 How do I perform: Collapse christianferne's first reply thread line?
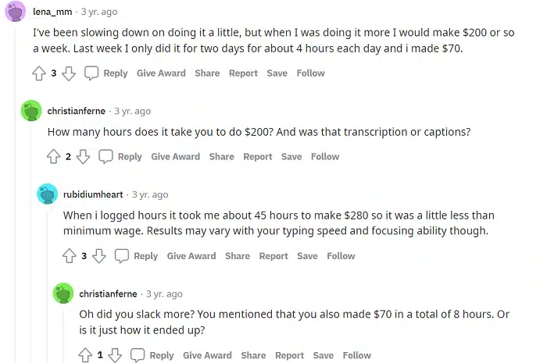click(31, 244)
